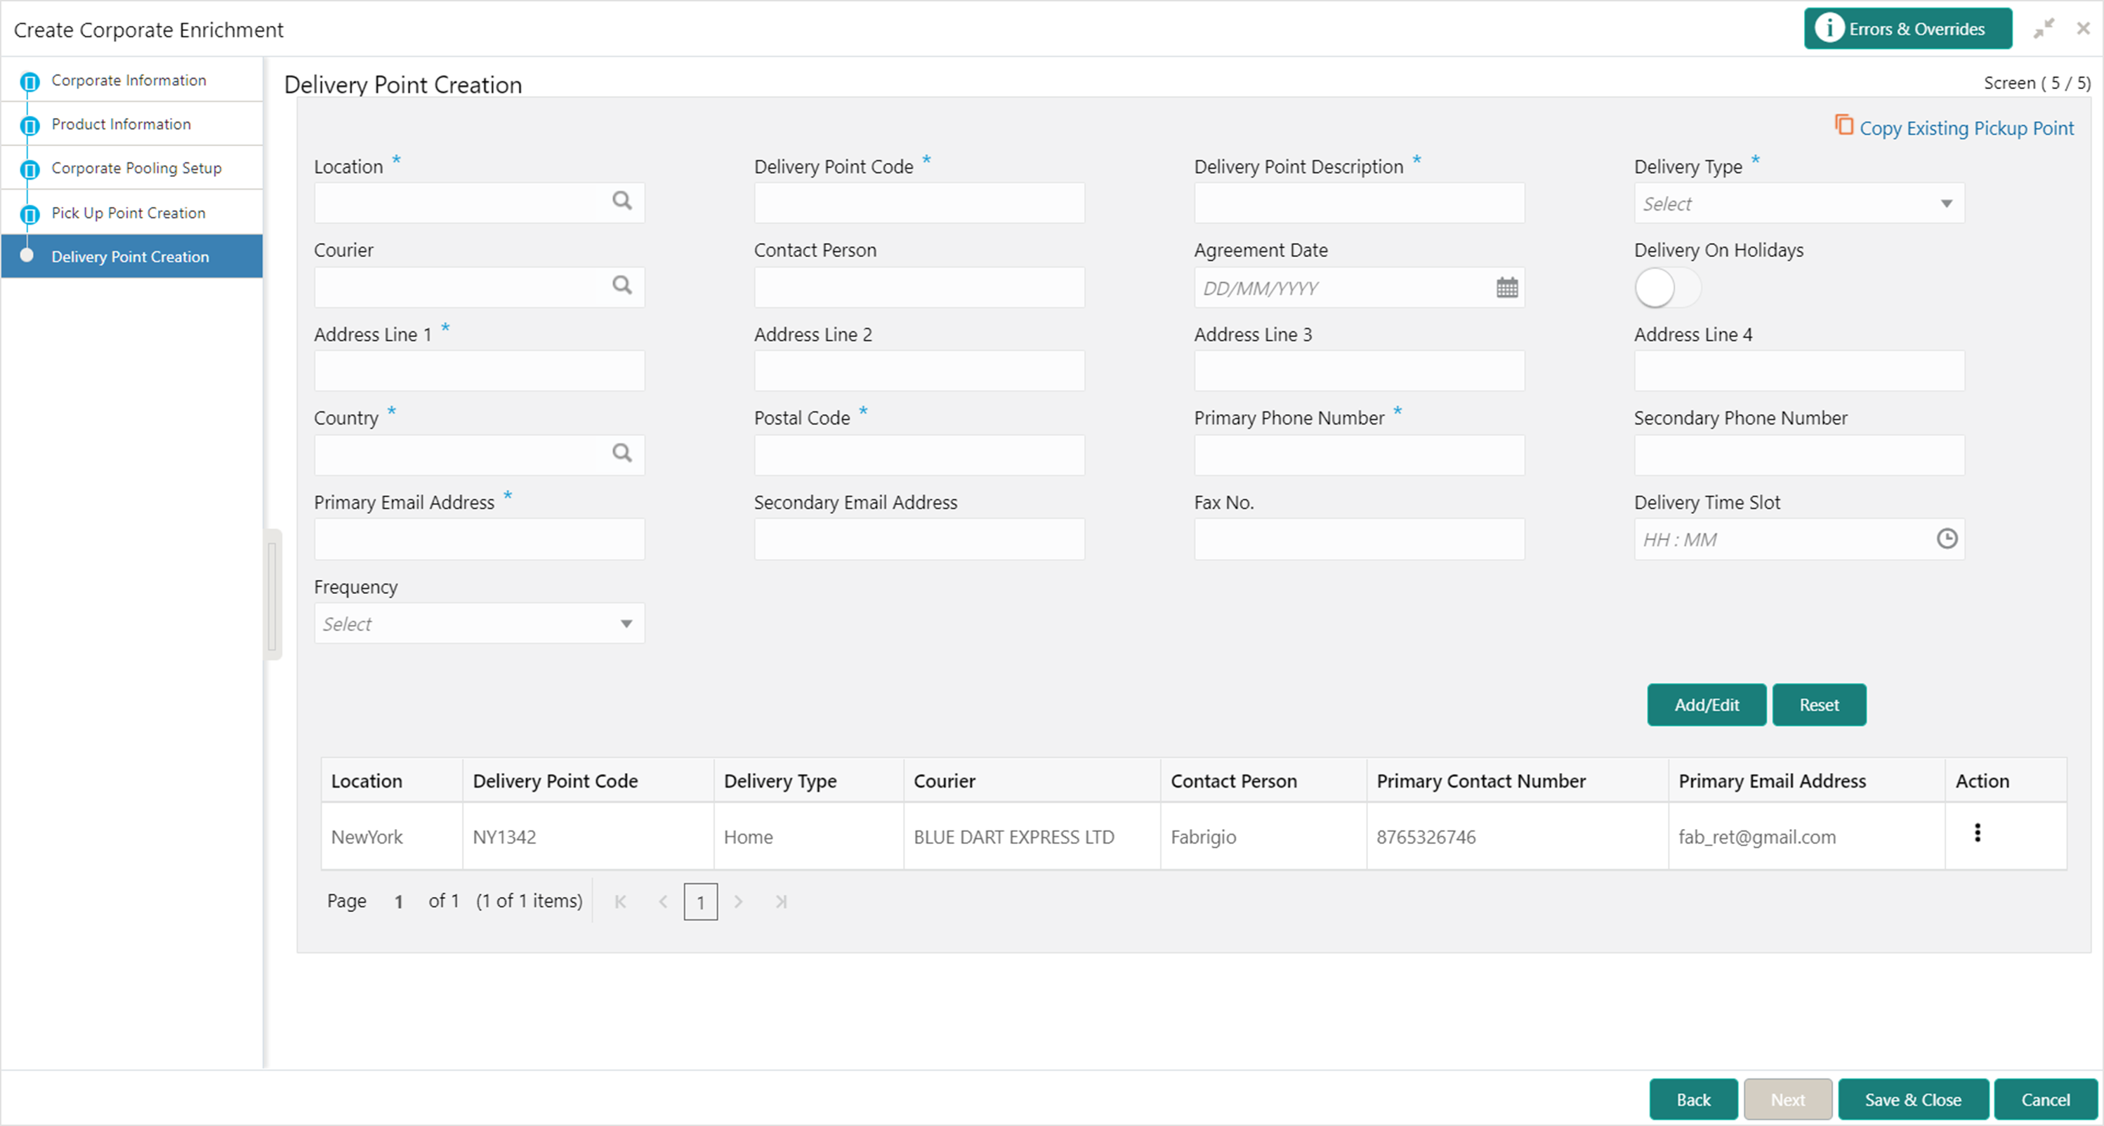The image size is (2104, 1126).
Task: Click the Country search magnifier icon
Action: point(622,453)
